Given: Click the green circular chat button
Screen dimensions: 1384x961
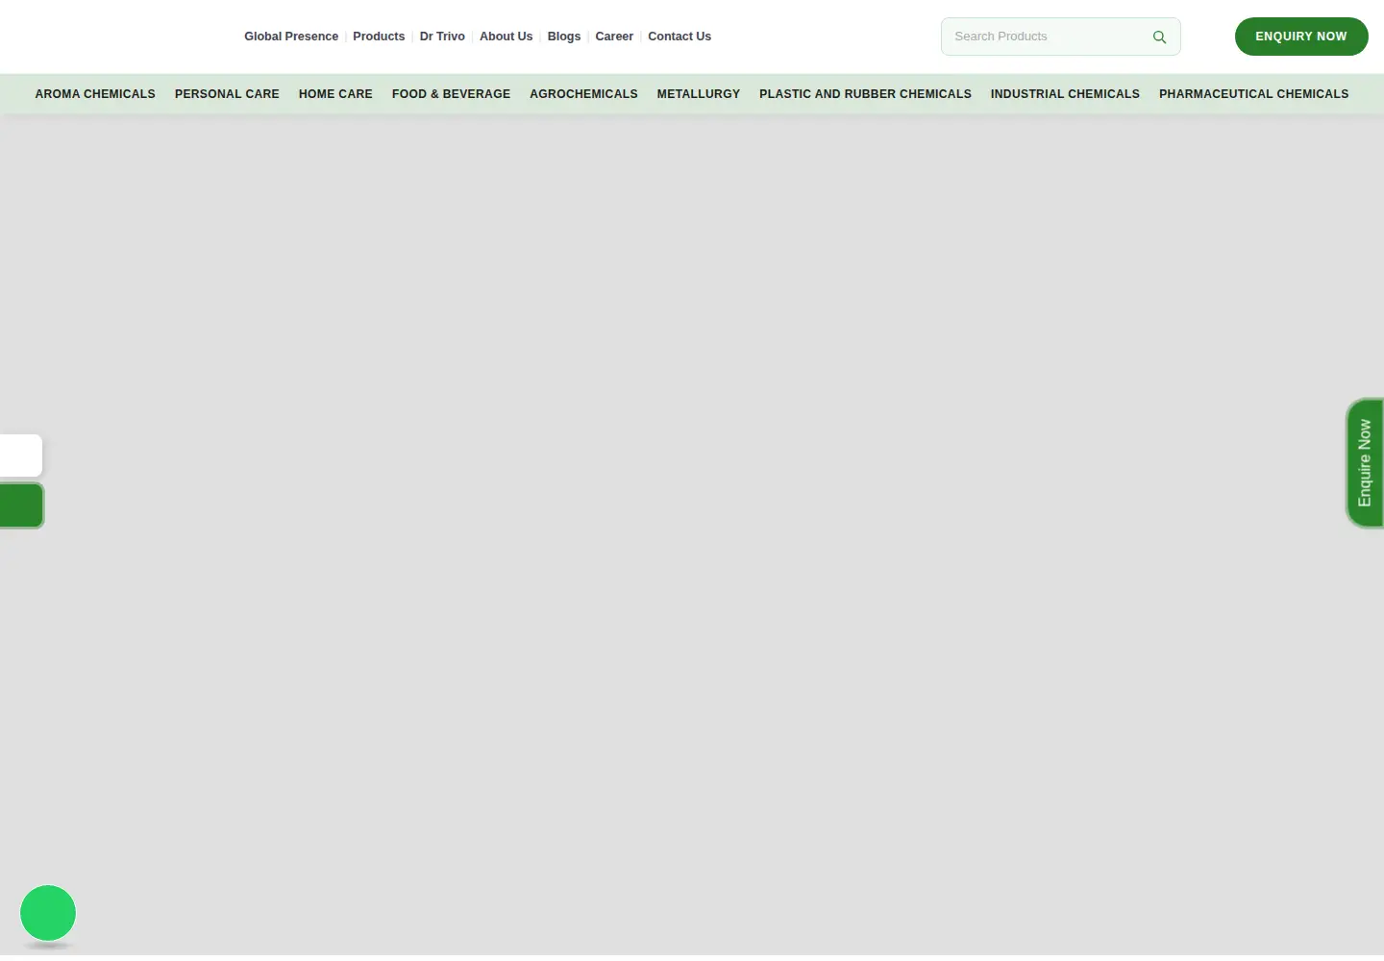Looking at the screenshot, I should tap(48, 913).
